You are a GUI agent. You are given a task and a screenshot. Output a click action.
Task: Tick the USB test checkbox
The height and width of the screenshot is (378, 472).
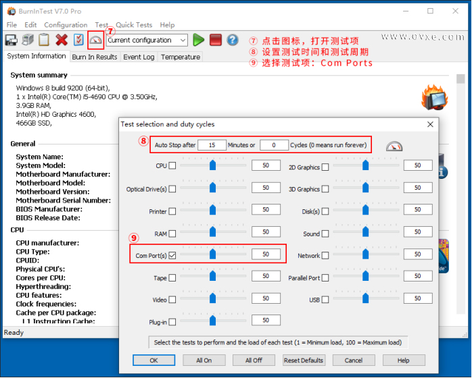pos(325,300)
